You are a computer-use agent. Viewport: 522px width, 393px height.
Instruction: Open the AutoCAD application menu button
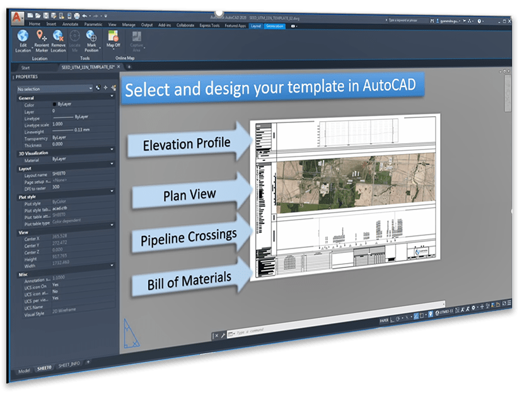[x=17, y=17]
